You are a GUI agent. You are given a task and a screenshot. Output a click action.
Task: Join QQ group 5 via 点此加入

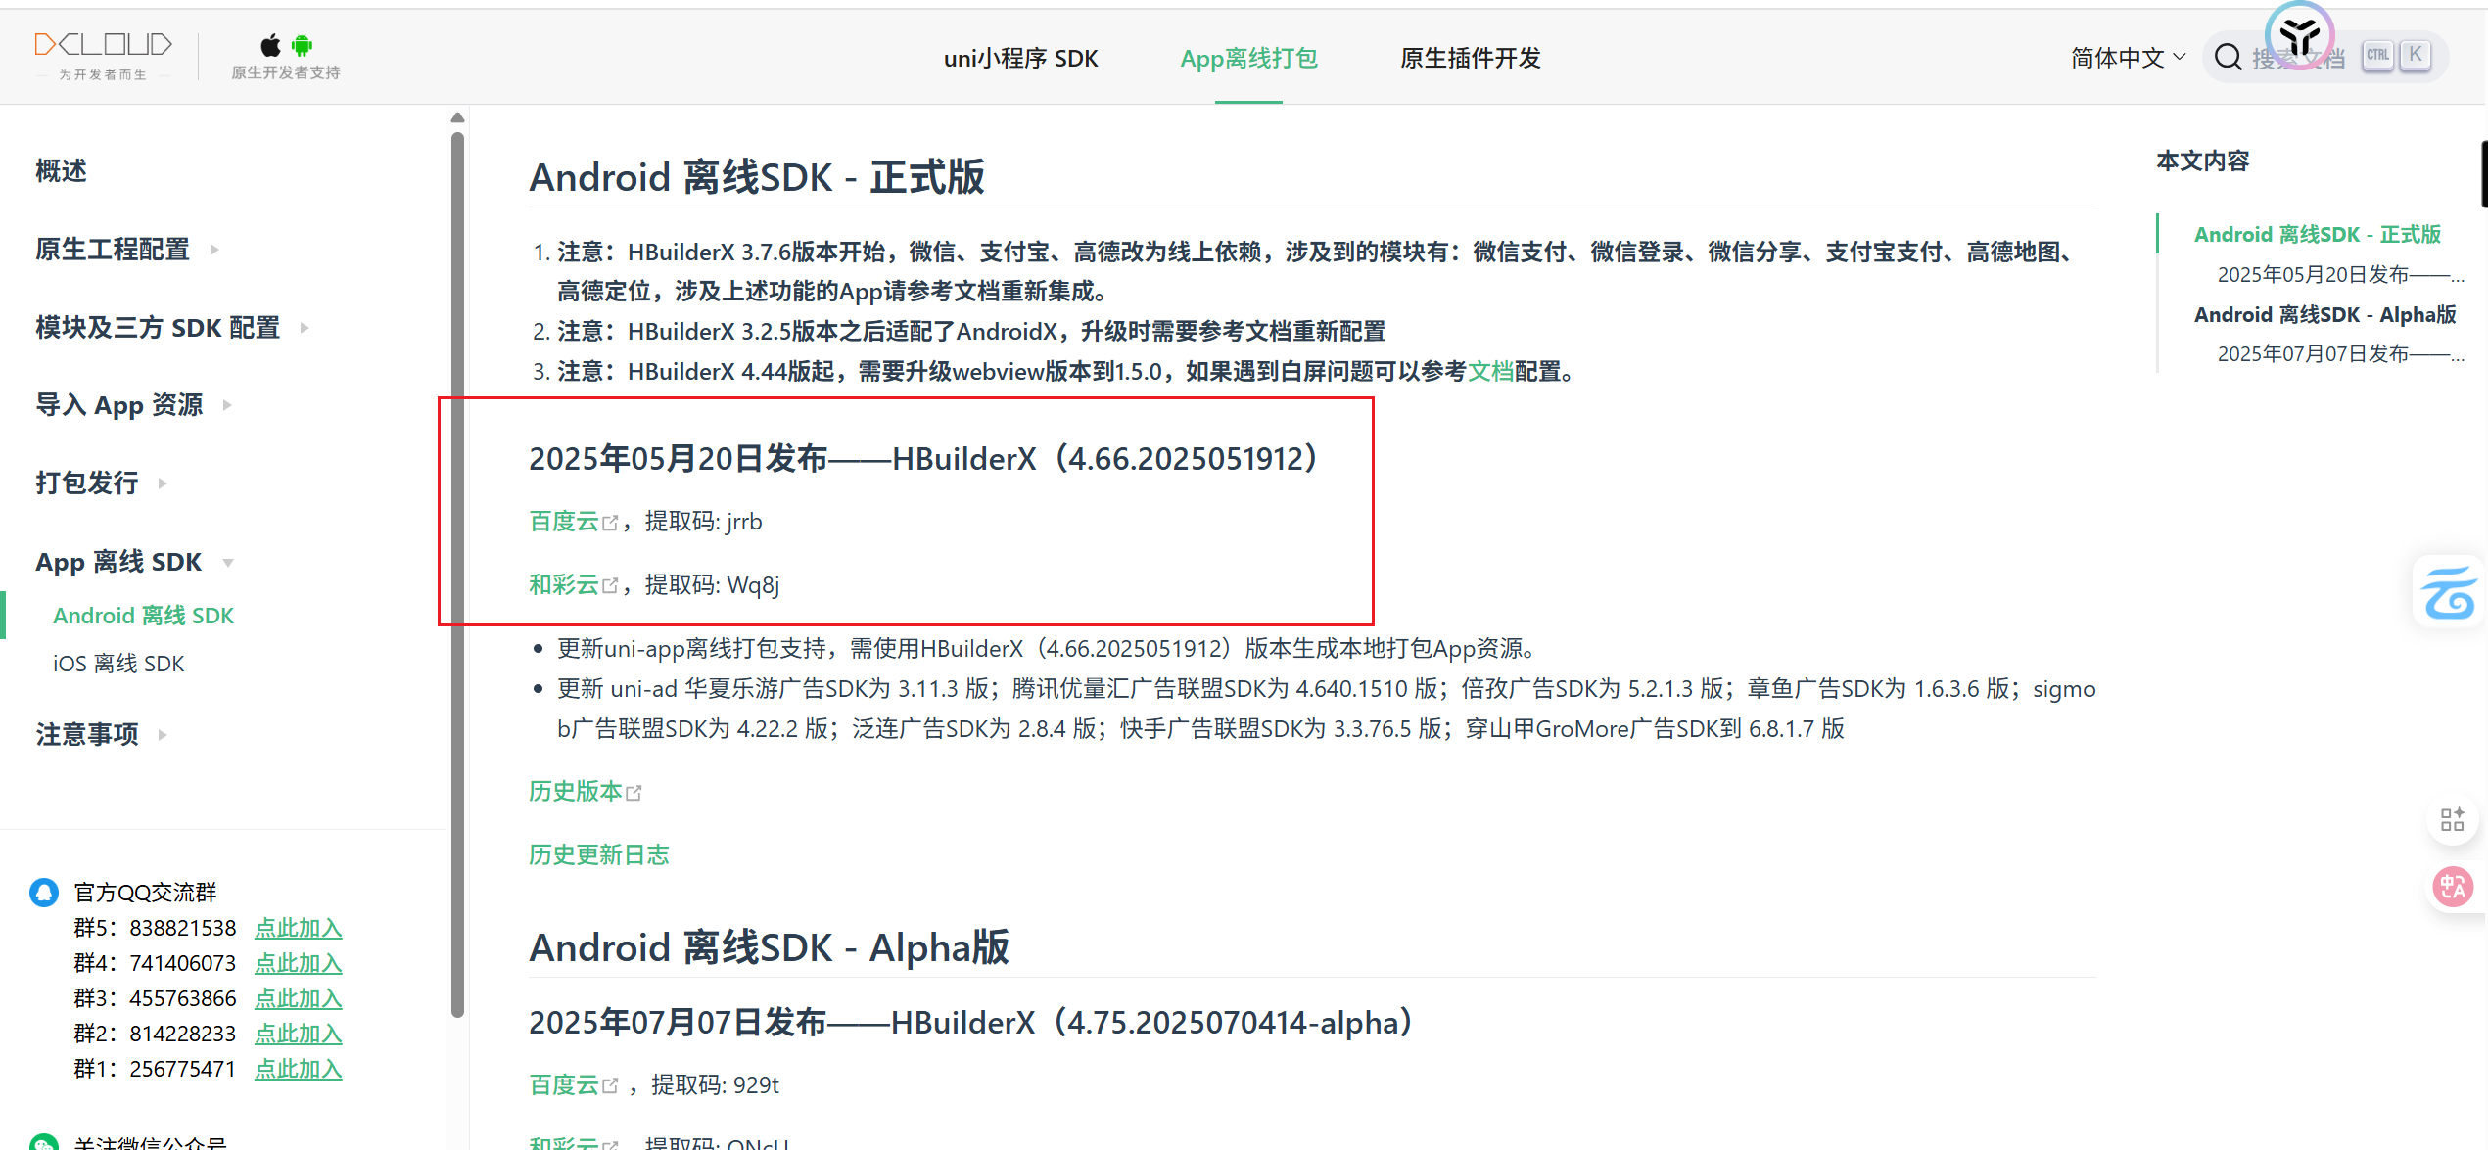[298, 928]
